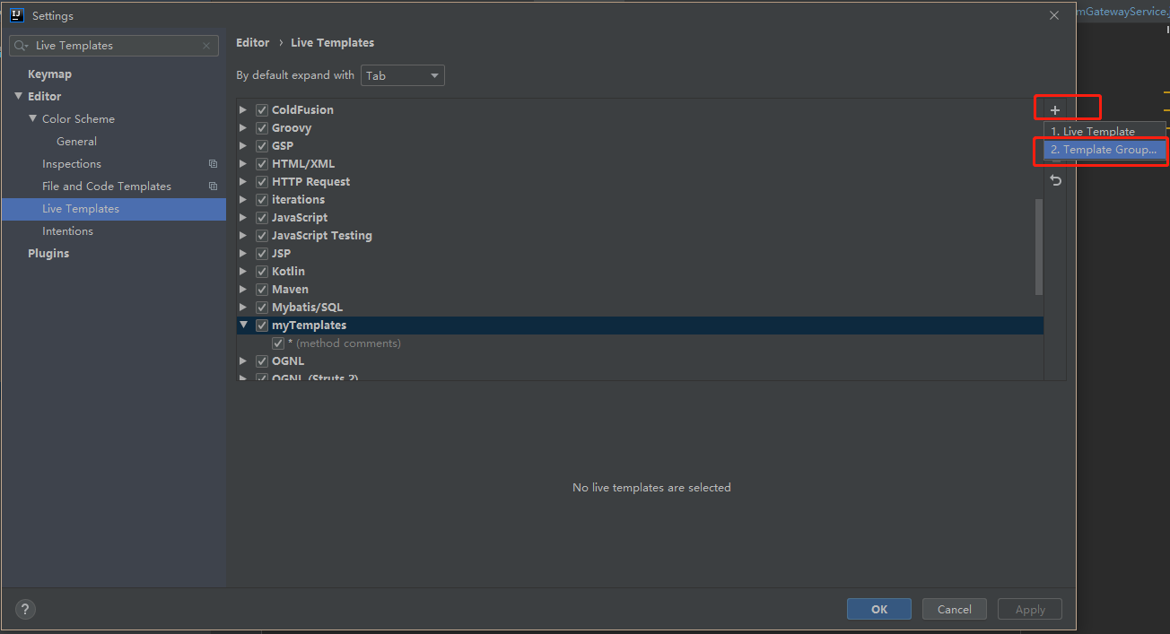Screen dimensions: 1170x634
Task: Click the templates list vertical scrollbar
Action: click(1039, 247)
